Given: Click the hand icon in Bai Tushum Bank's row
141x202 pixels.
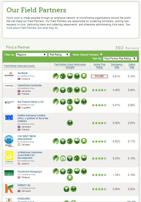Looking at the screenshot, I should [x=56, y=102].
